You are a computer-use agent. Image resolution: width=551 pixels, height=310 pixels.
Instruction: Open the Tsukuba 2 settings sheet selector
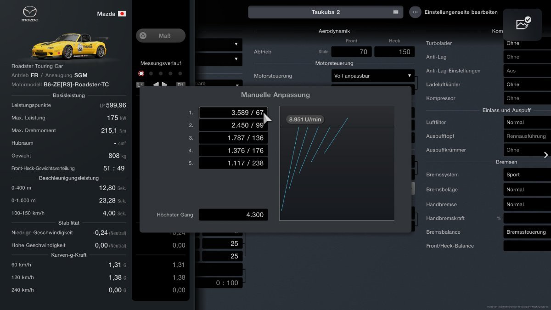pos(326,12)
